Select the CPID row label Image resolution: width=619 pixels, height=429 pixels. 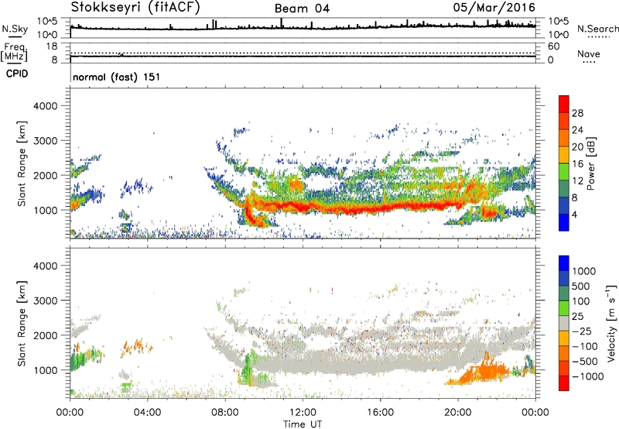tap(17, 74)
